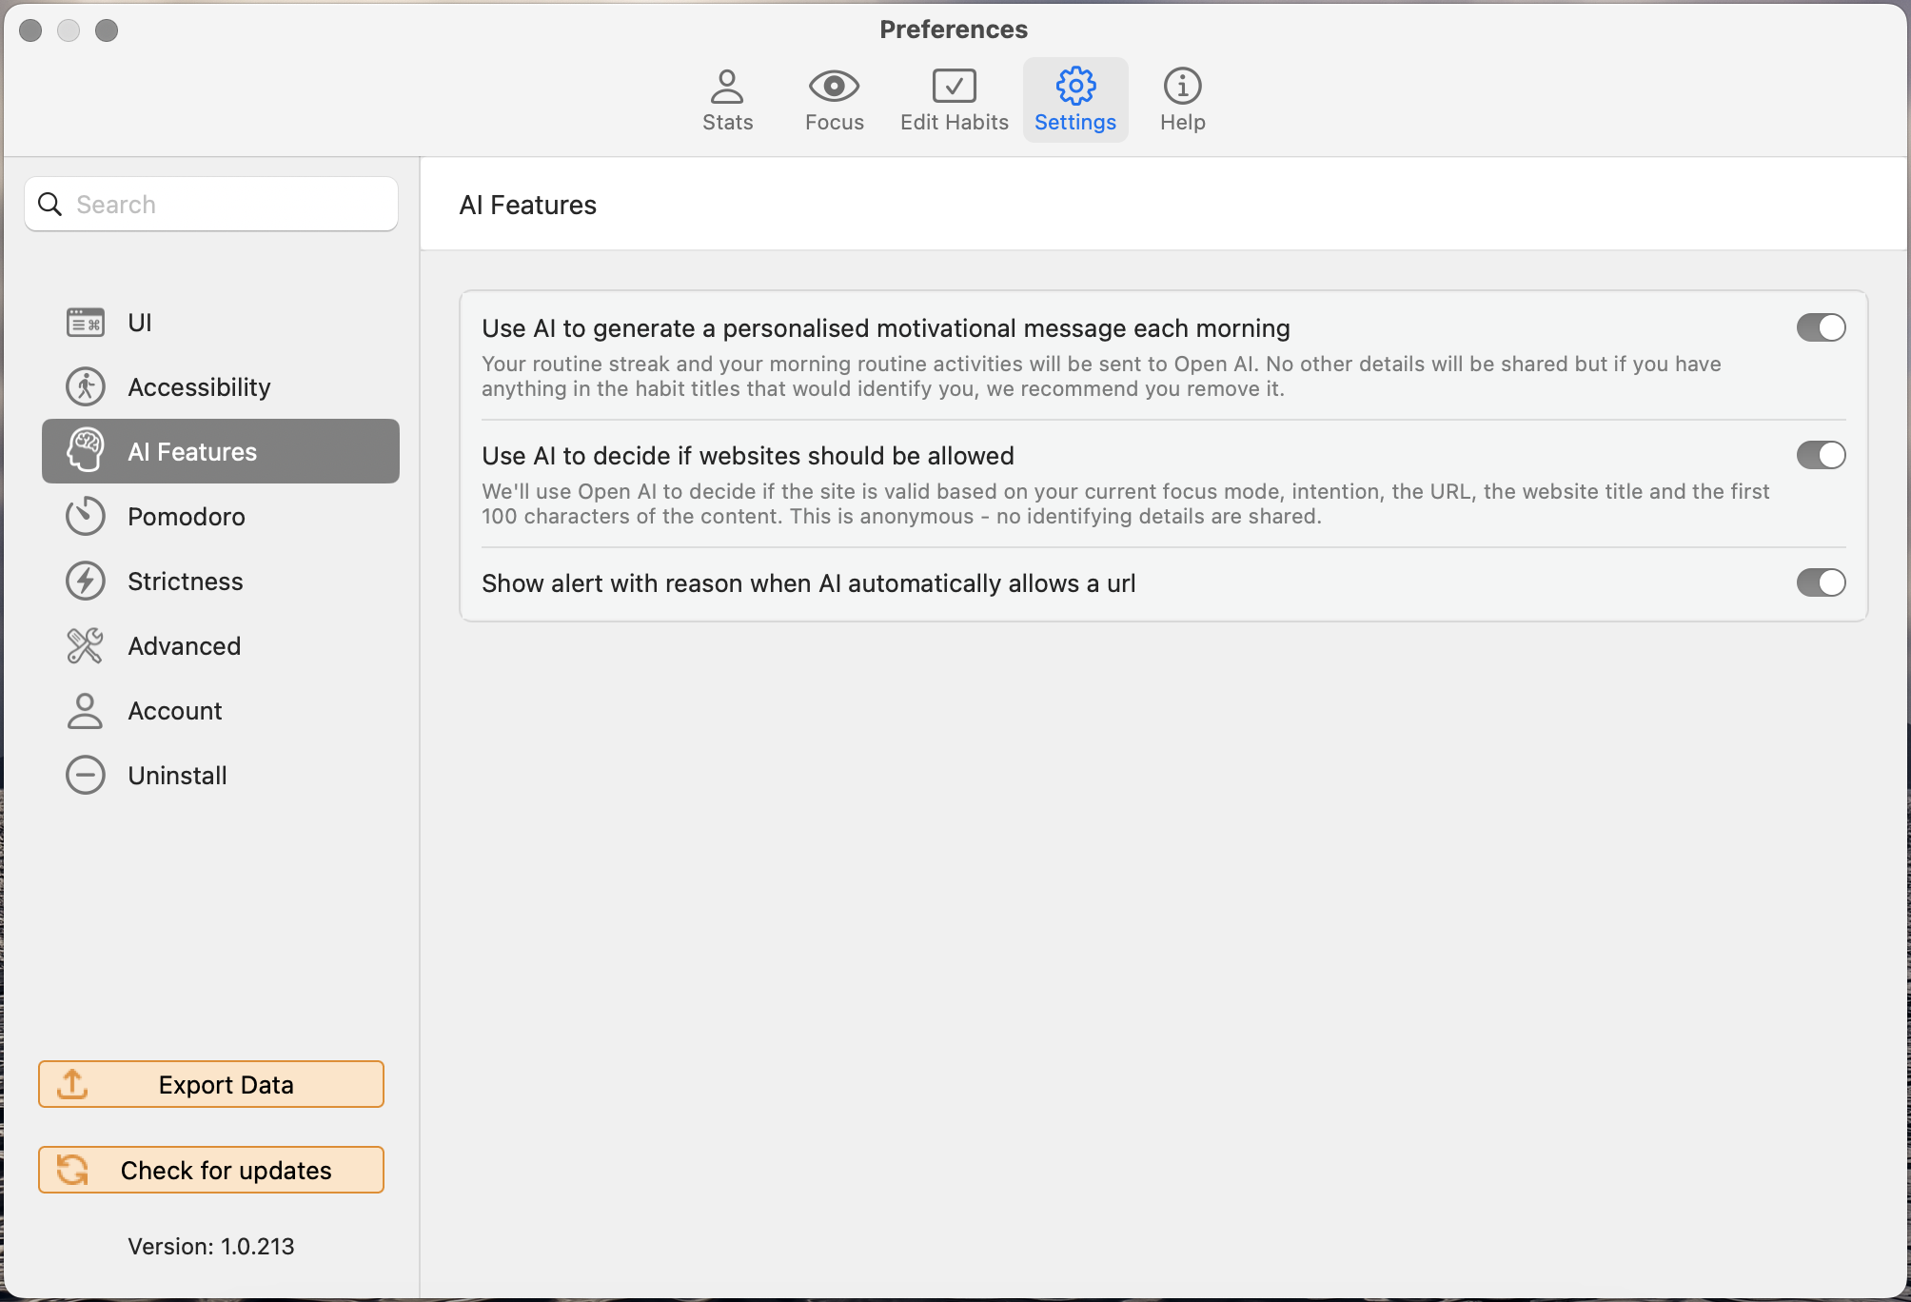This screenshot has width=1911, height=1302.
Task: Click the Pomodoro timer icon
Action: click(86, 516)
